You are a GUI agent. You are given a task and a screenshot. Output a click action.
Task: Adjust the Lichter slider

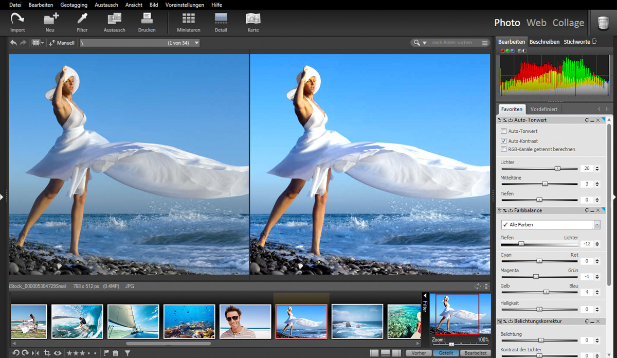click(x=557, y=168)
